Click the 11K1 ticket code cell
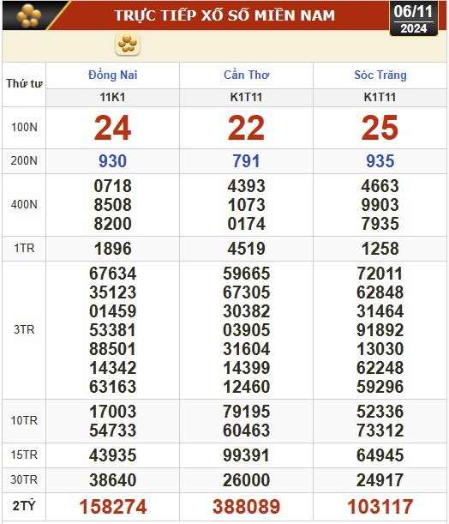This screenshot has width=449, height=524. (x=112, y=97)
